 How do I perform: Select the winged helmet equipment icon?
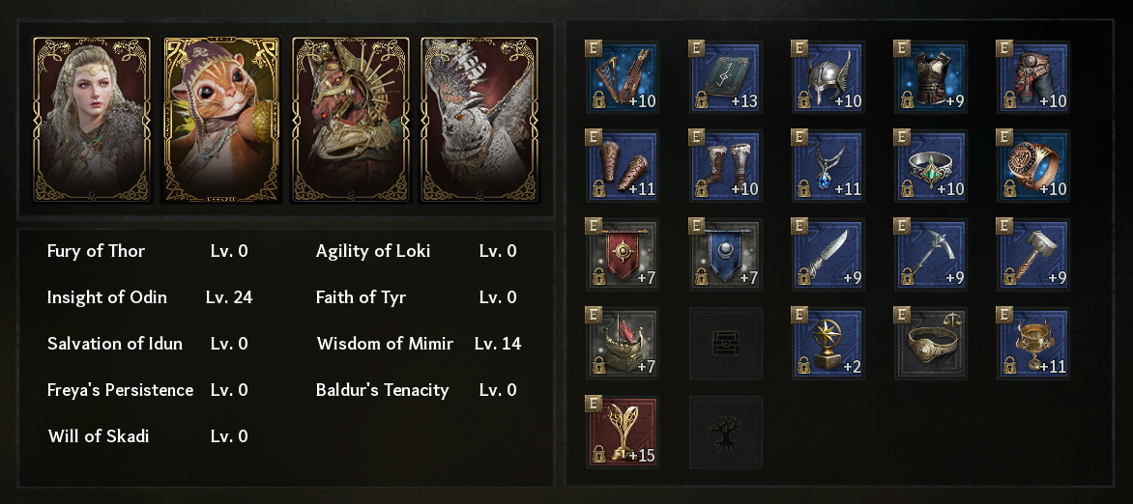click(828, 75)
